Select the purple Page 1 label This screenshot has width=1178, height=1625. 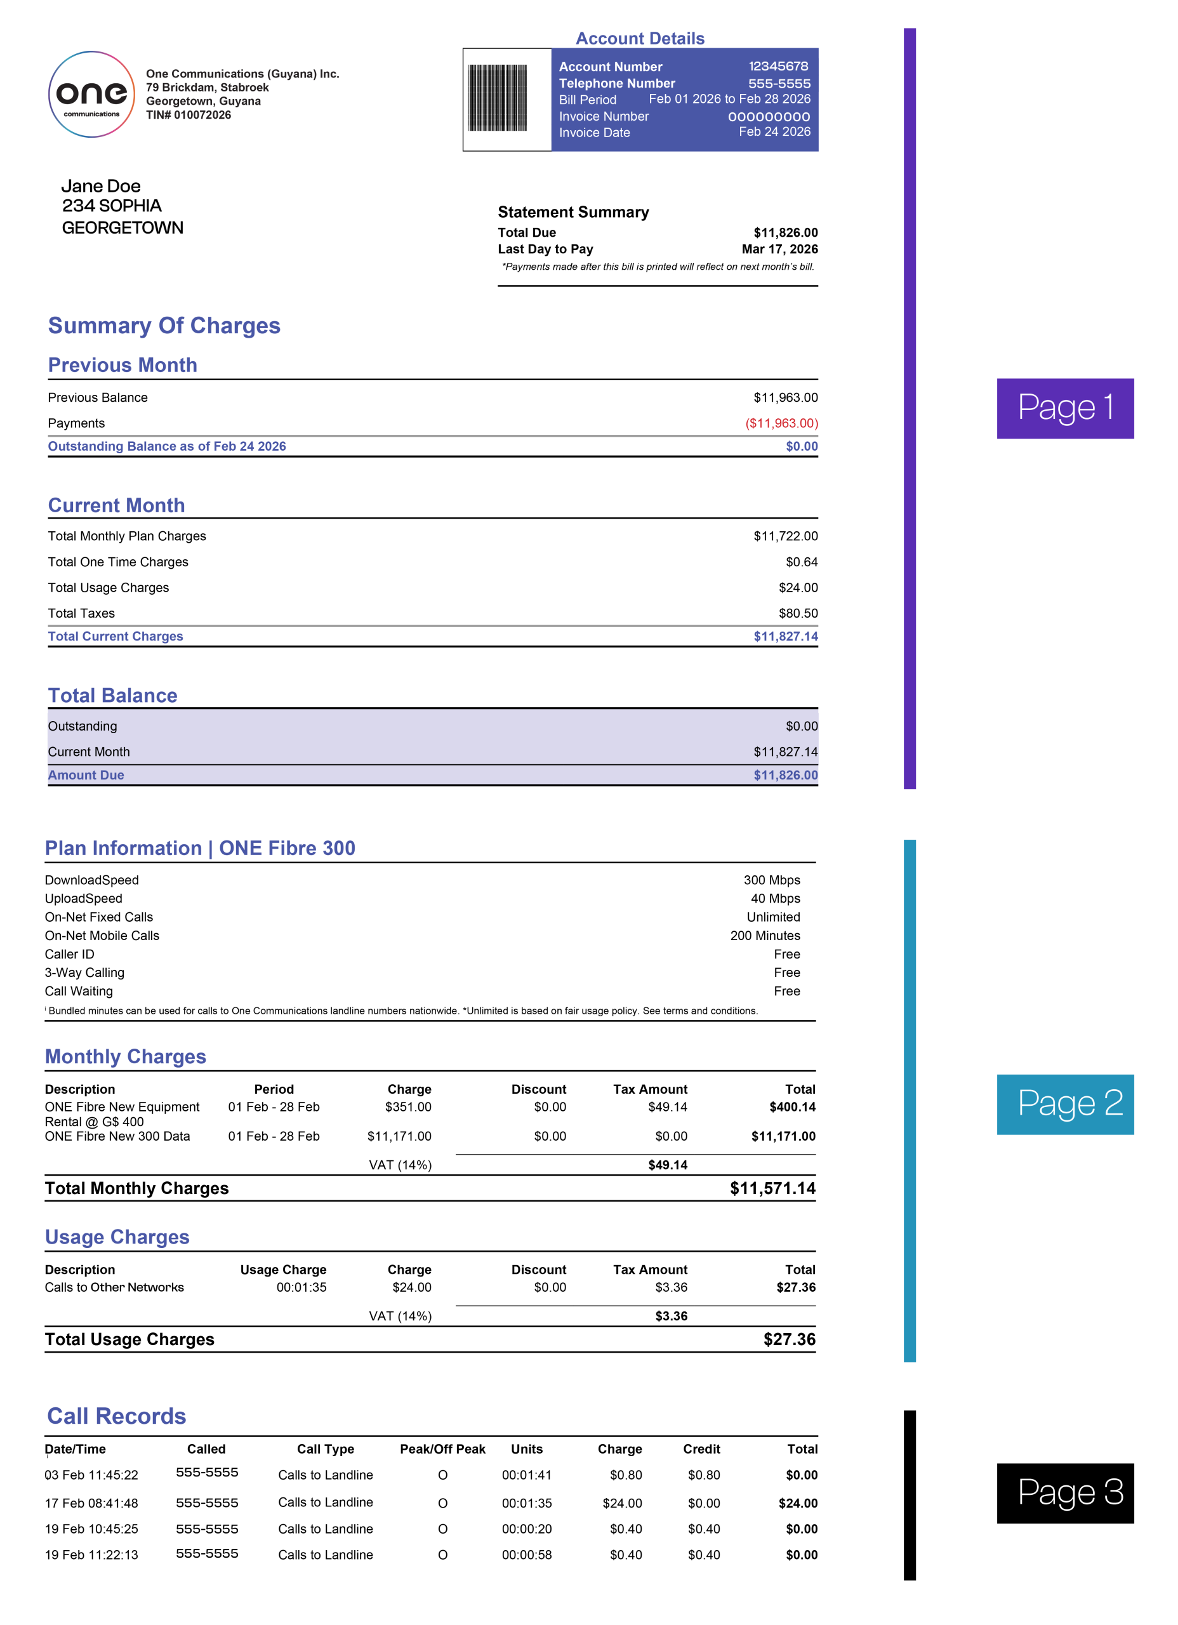coord(1064,408)
